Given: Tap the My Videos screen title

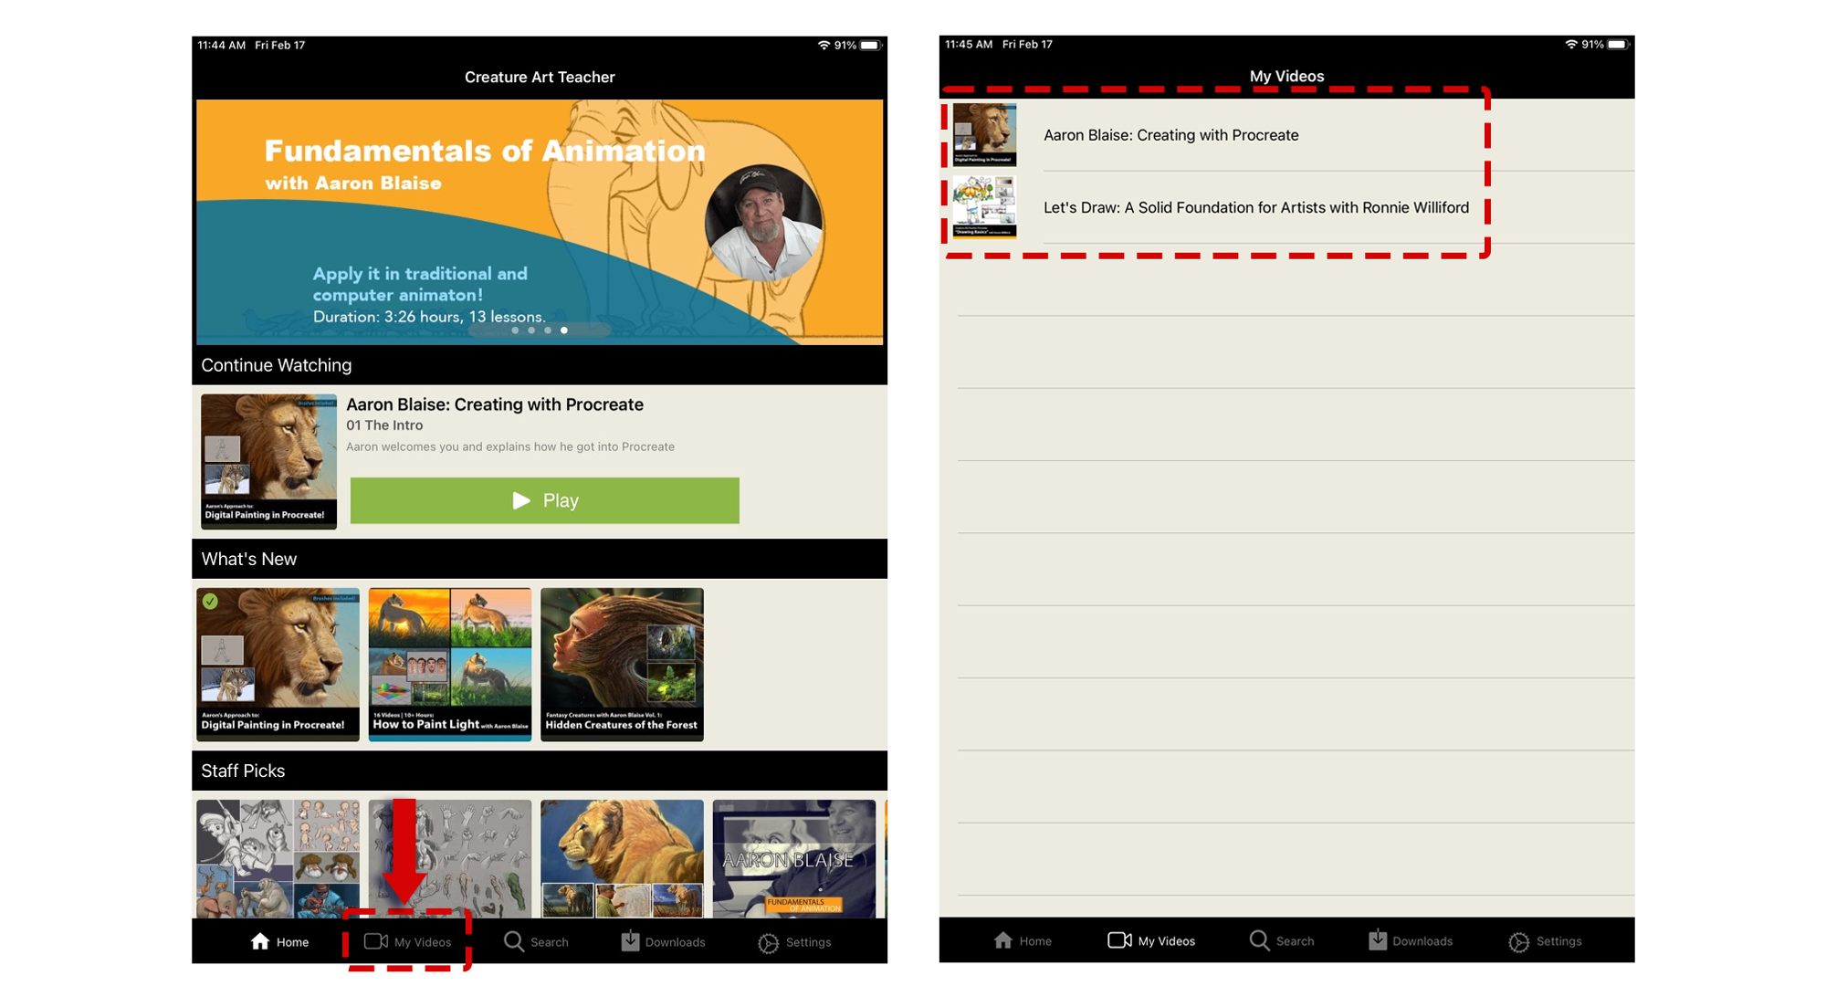Looking at the screenshot, I should pyautogui.click(x=1286, y=76).
